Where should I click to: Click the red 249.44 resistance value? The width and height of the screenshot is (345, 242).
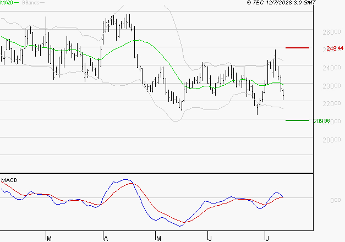[x=335, y=48]
